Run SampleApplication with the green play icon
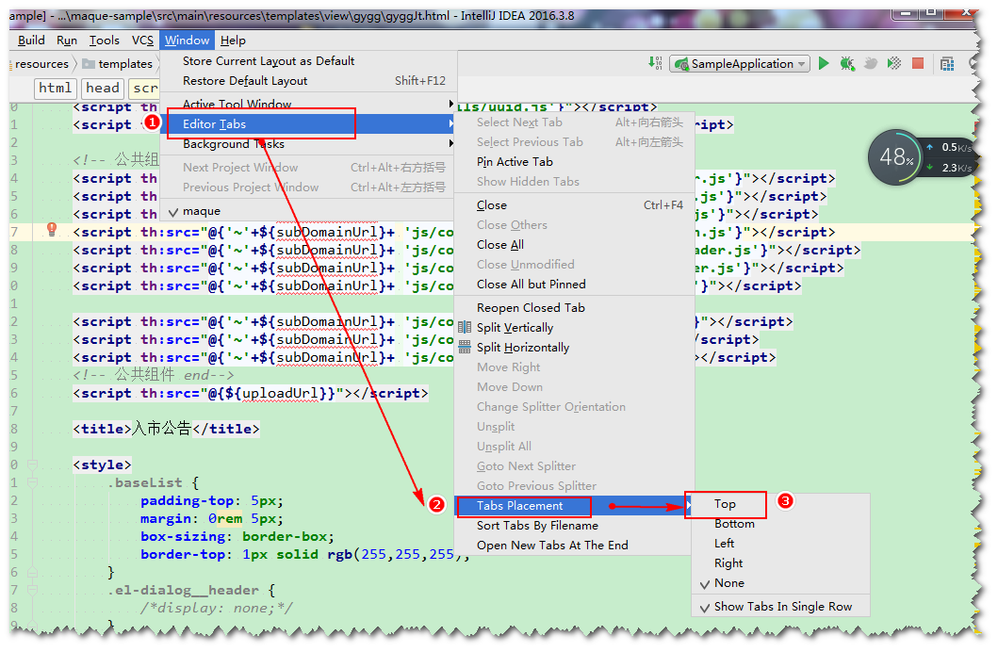998x652 pixels. [x=824, y=63]
